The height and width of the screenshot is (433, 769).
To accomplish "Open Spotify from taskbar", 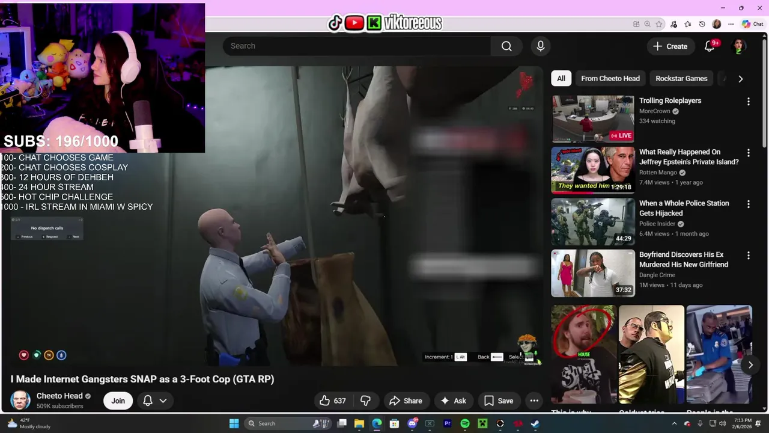I will (465, 423).
